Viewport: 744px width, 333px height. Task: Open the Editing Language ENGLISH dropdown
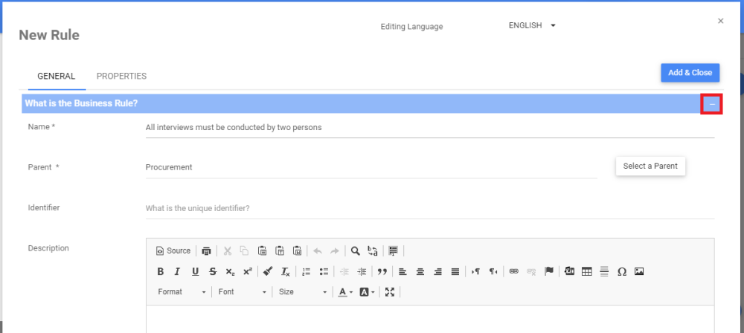coord(532,25)
